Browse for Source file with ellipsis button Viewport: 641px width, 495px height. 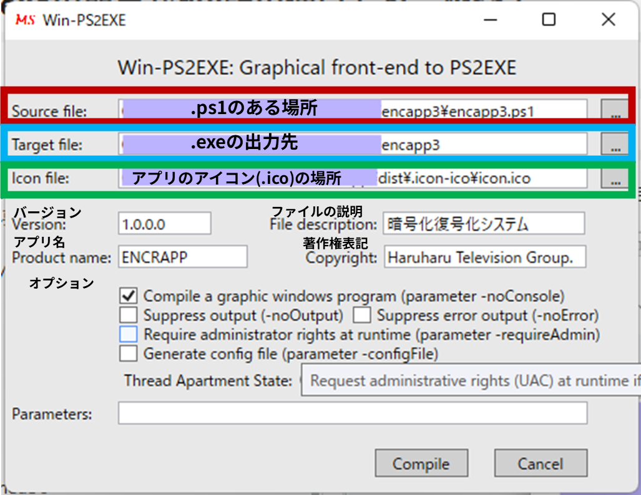tap(615, 110)
